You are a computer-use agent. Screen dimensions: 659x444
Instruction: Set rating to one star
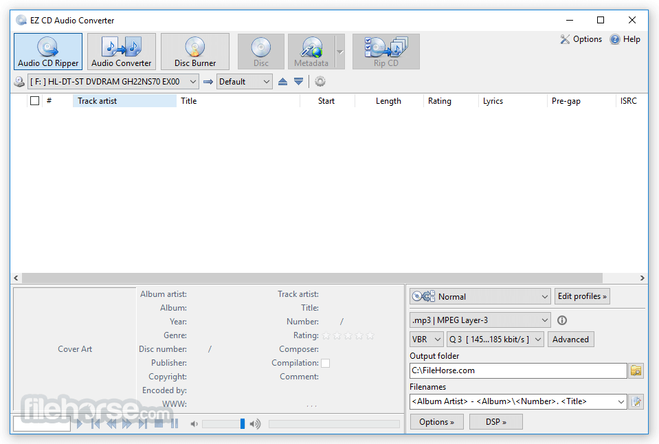326,335
